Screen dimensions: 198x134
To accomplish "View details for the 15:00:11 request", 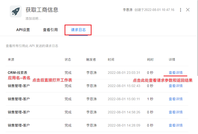I will [176, 99].
